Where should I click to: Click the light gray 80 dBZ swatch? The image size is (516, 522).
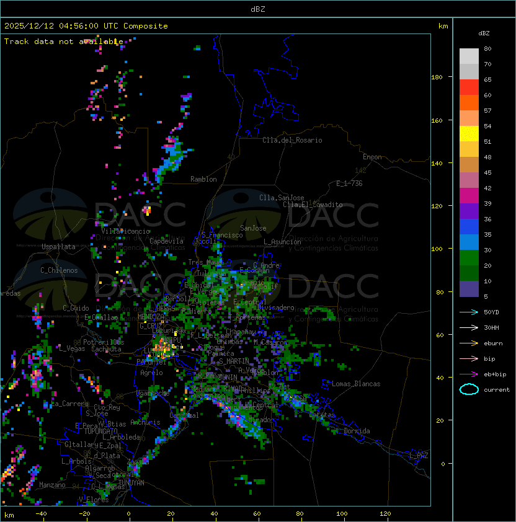(x=469, y=56)
